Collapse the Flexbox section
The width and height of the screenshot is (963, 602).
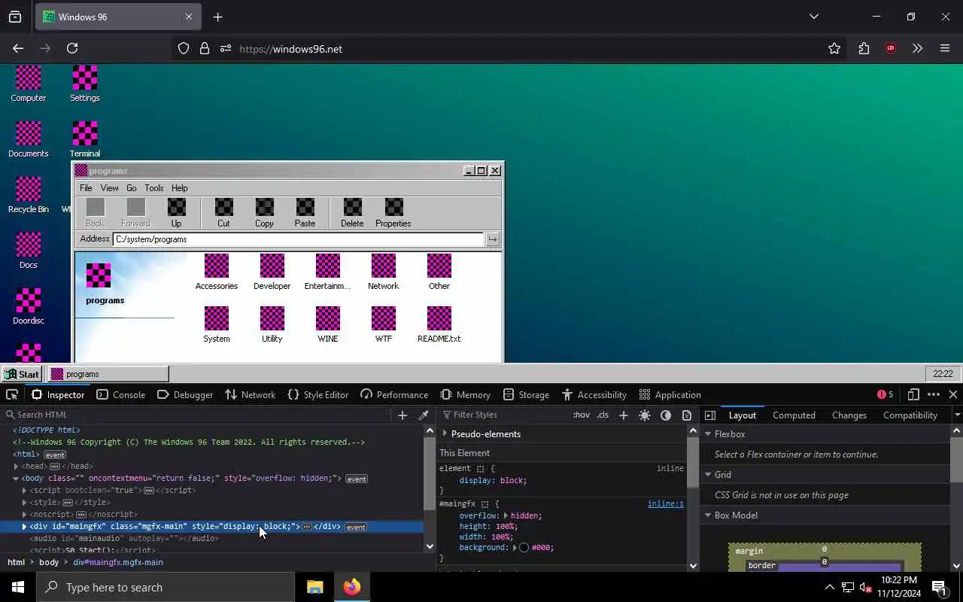pyautogui.click(x=708, y=434)
